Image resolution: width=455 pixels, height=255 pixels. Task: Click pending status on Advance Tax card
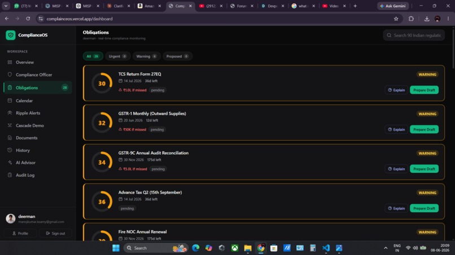pyautogui.click(x=127, y=208)
